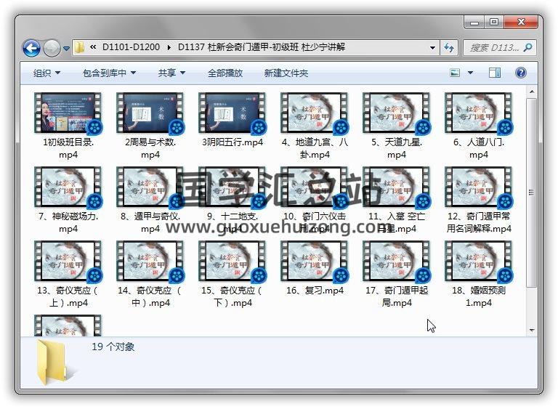The image size is (558, 409).
Task: Click the vertical scrollbar down arrow
Action: click(x=532, y=330)
